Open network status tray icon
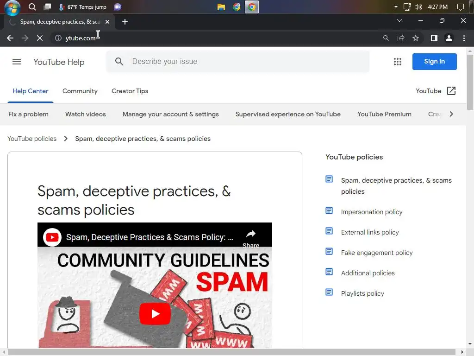This screenshot has width=474, height=356. point(407,6)
